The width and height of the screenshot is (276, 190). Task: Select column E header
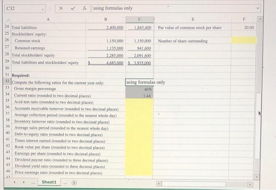(x=193, y=19)
